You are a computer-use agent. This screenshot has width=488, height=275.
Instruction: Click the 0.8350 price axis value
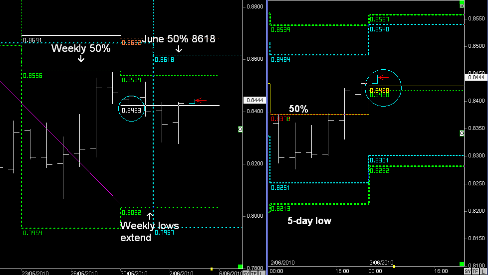pyautogui.click(x=477, y=129)
